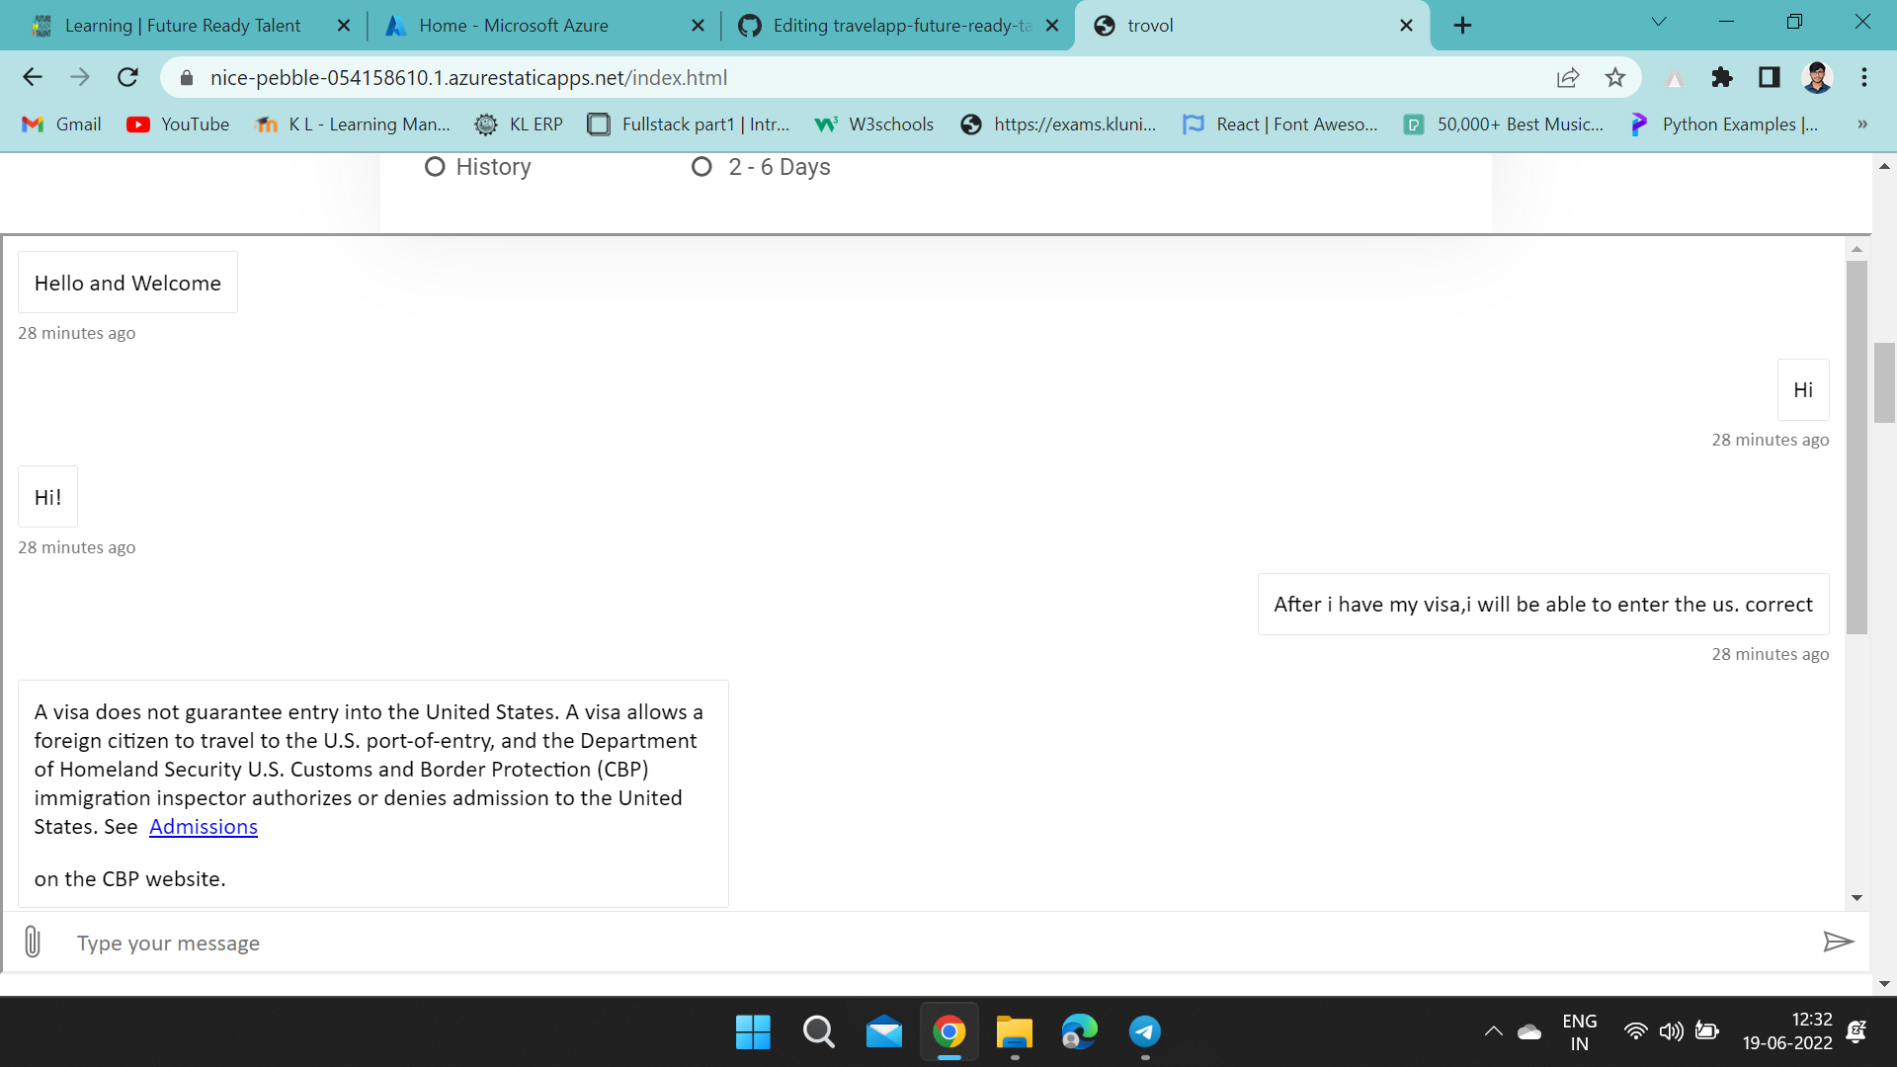Open the Extensions puzzle icon
This screenshot has height=1067, width=1897.
pos(1722,77)
